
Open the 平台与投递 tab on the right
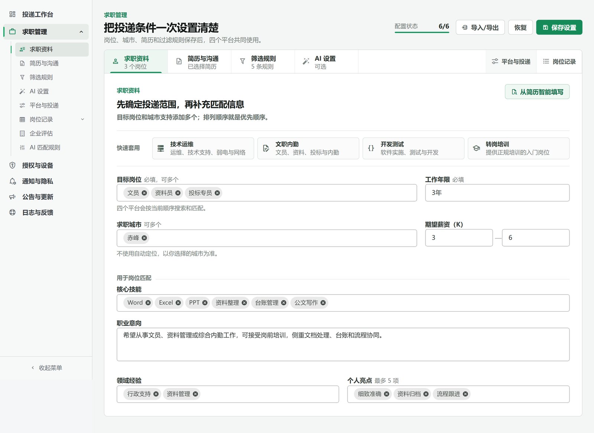coord(511,62)
